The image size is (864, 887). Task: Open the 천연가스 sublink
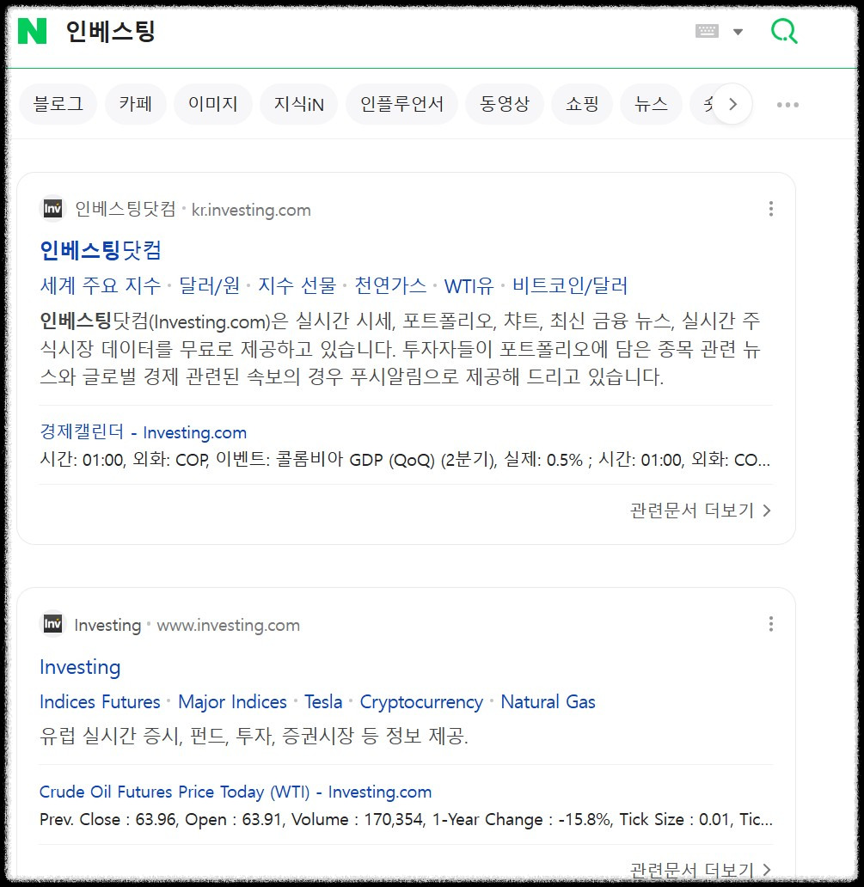point(390,285)
